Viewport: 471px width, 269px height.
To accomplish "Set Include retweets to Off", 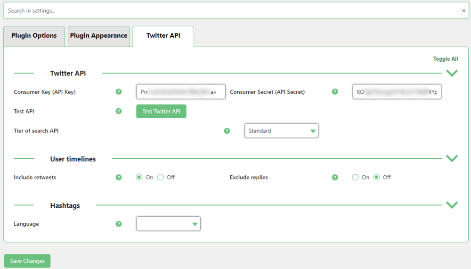I will pos(161,178).
